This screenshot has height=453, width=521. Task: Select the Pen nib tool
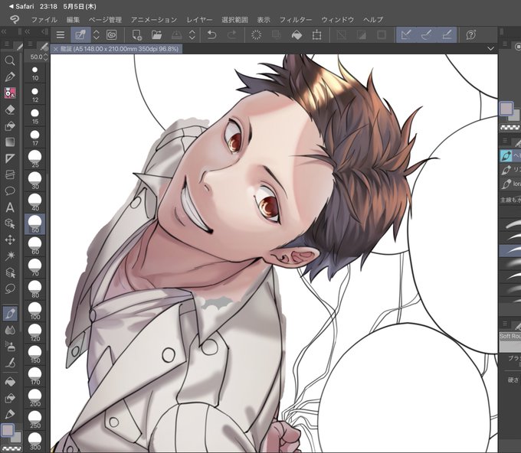point(10,77)
